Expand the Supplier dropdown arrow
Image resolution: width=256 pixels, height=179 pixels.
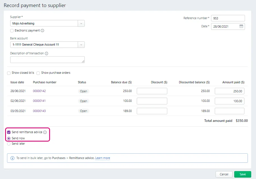pos(81,23)
